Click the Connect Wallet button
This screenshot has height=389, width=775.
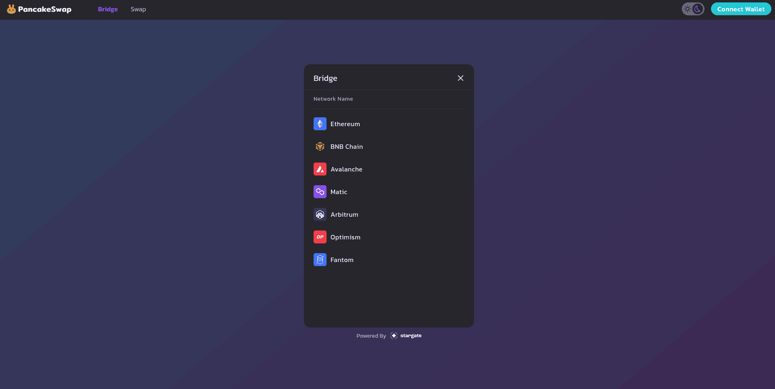(741, 9)
